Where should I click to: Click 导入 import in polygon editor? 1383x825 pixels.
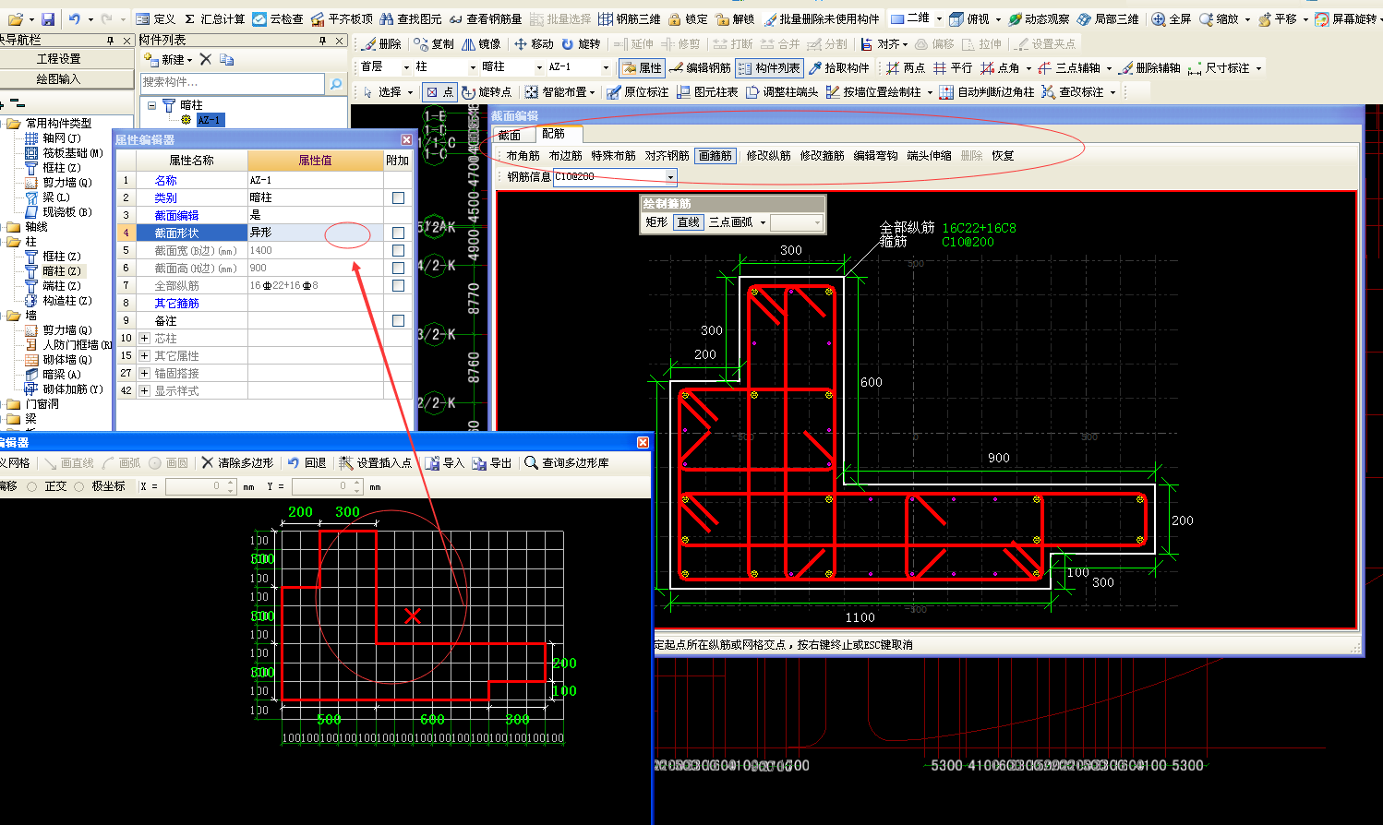coord(444,463)
